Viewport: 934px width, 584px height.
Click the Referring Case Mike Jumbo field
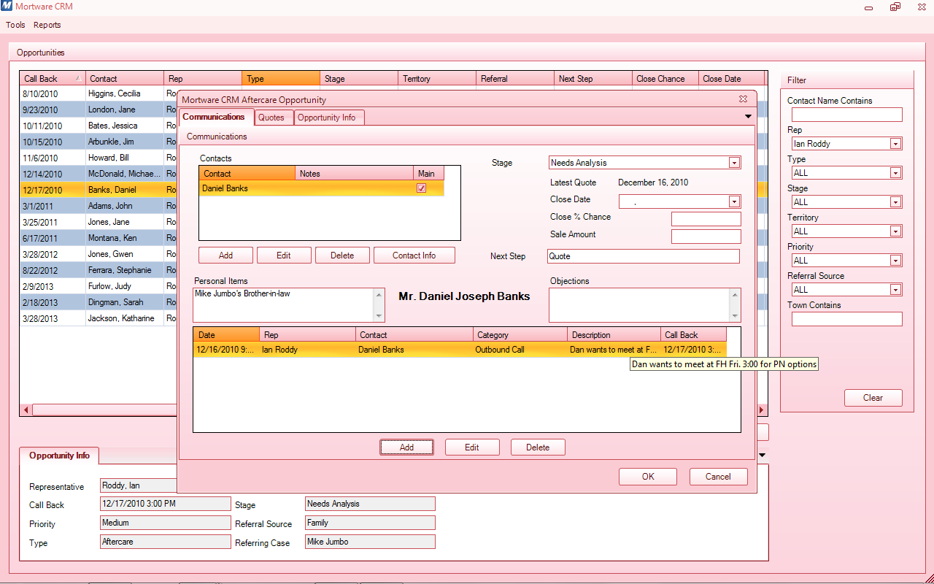pos(370,542)
